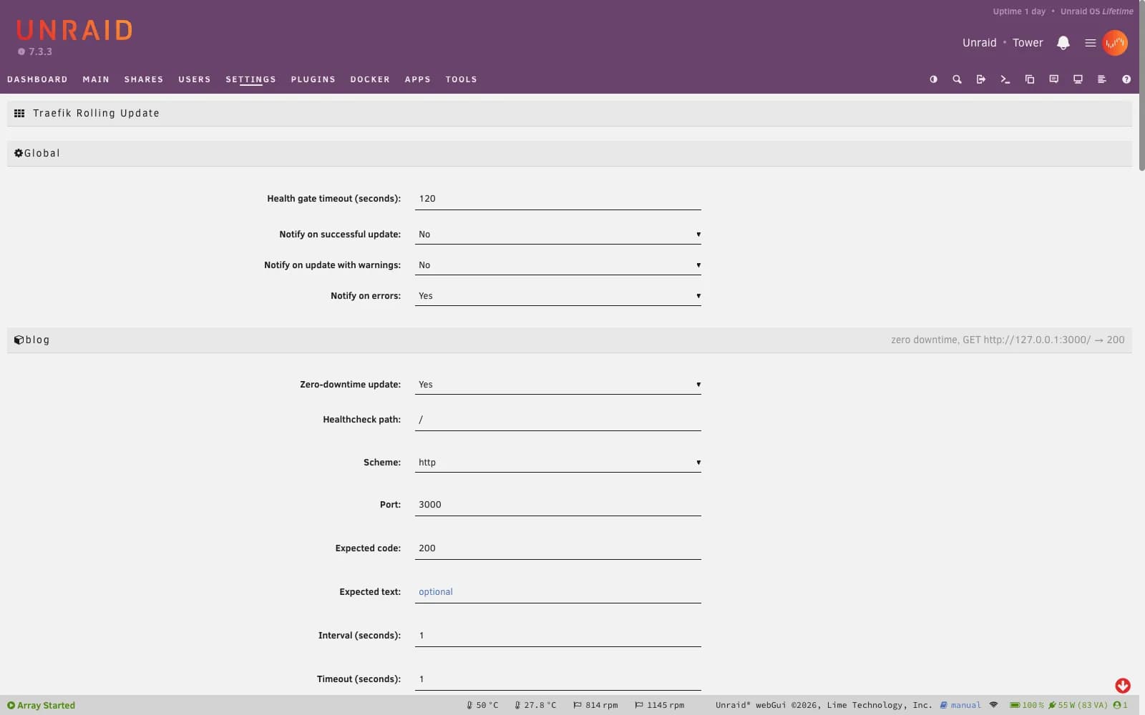The height and width of the screenshot is (715, 1145).
Task: Open Notify on update with warnings dropdown
Action: (x=558, y=265)
